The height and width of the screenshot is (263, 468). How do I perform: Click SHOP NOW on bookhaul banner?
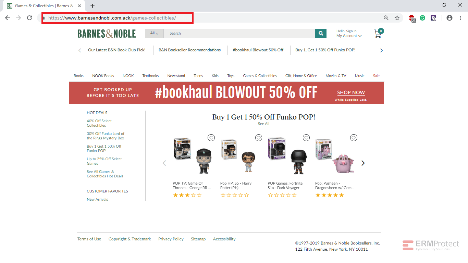(x=351, y=92)
